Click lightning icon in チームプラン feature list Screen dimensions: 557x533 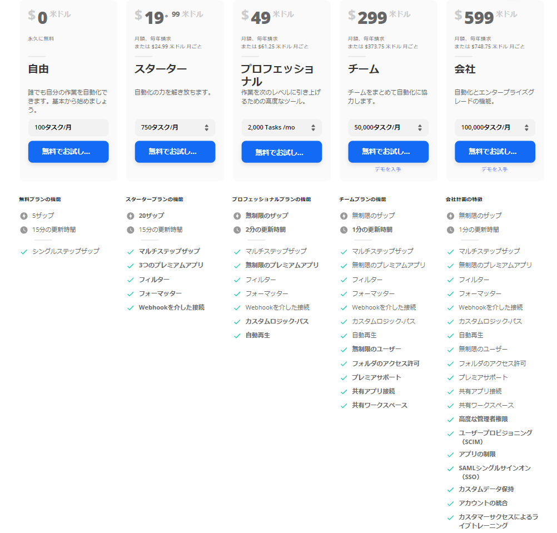point(344,216)
